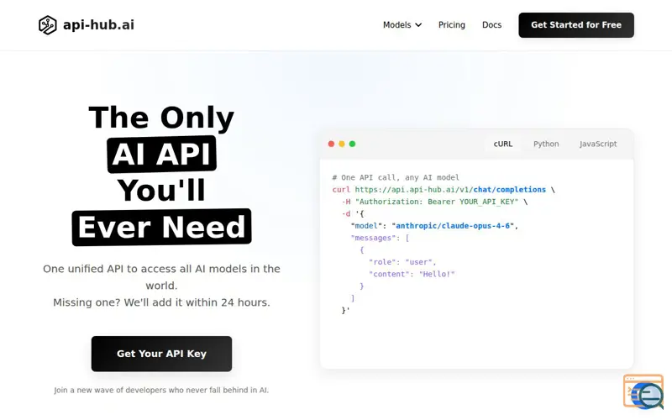Screen dimensions: 672x420
Task: Click the chevron arrow beside Models
Action: click(418, 25)
